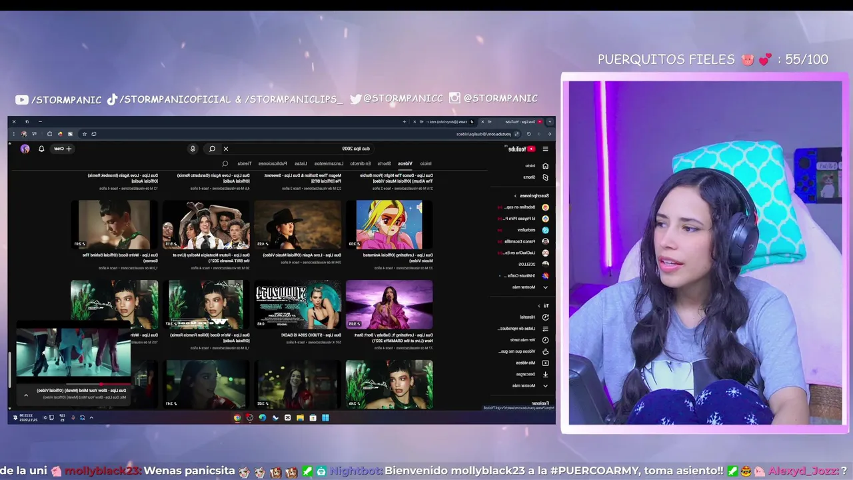Open Levitating Official Animated Music Video title
This screenshot has width=853, height=480.
pyautogui.click(x=398, y=257)
